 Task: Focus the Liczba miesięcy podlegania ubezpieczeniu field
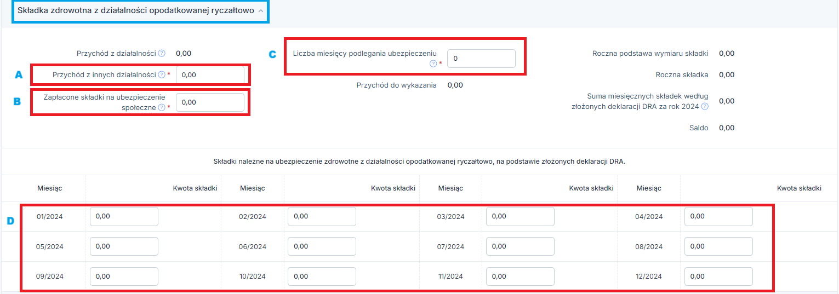[481, 59]
